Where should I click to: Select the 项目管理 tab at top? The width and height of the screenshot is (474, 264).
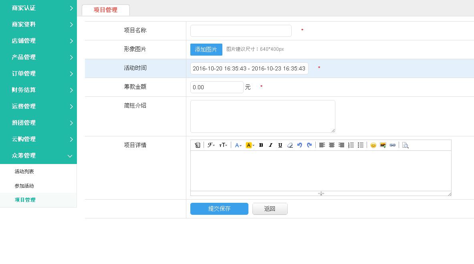(x=106, y=10)
